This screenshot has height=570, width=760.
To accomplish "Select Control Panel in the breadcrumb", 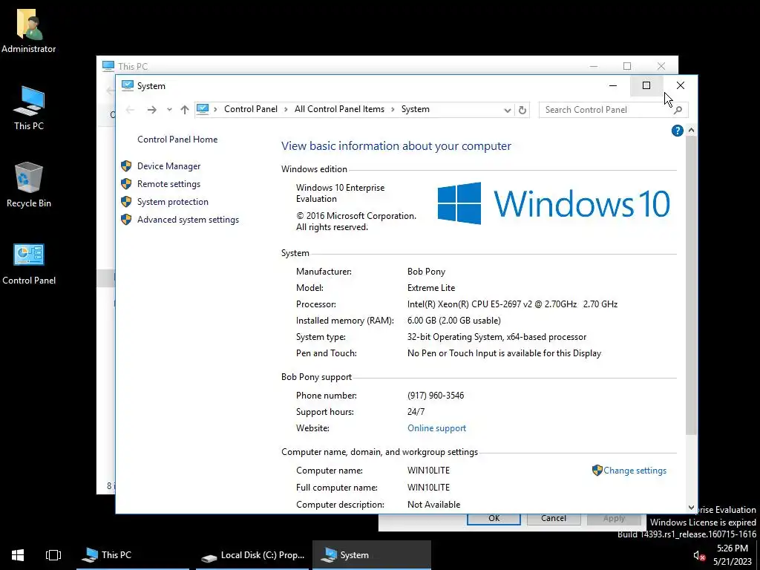I will pyautogui.click(x=251, y=109).
